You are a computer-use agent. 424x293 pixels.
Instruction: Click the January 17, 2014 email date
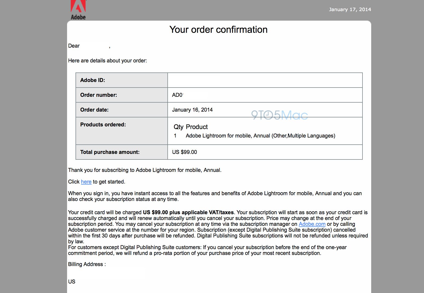click(350, 10)
